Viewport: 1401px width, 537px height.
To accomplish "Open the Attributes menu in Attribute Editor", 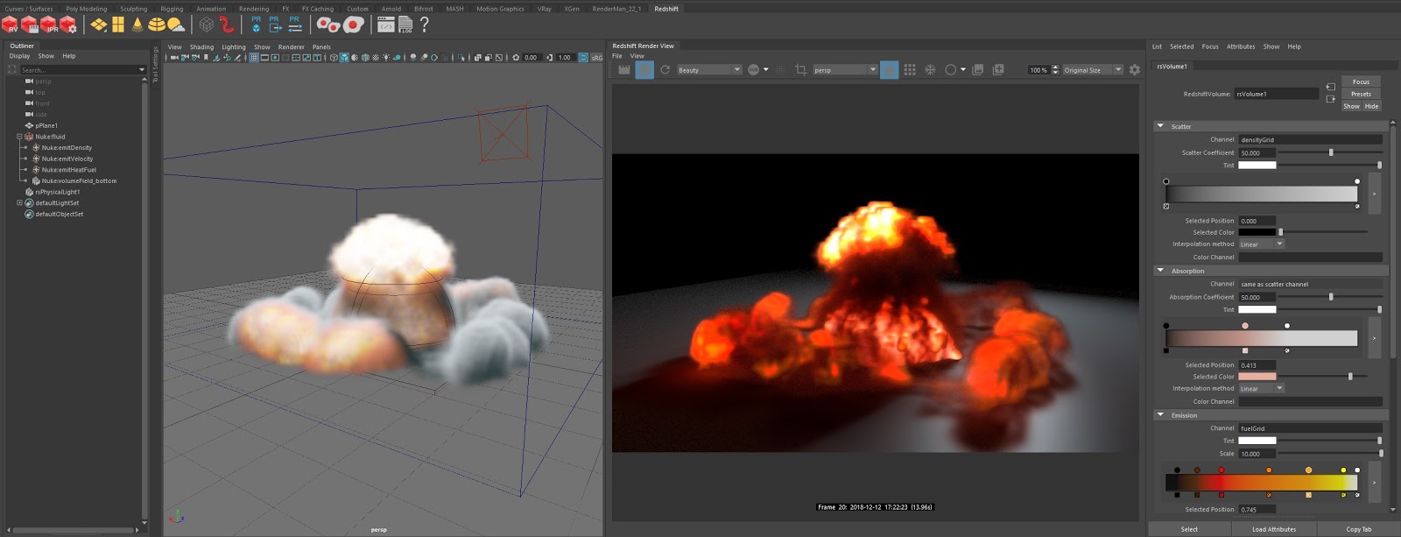I will coord(1241,46).
